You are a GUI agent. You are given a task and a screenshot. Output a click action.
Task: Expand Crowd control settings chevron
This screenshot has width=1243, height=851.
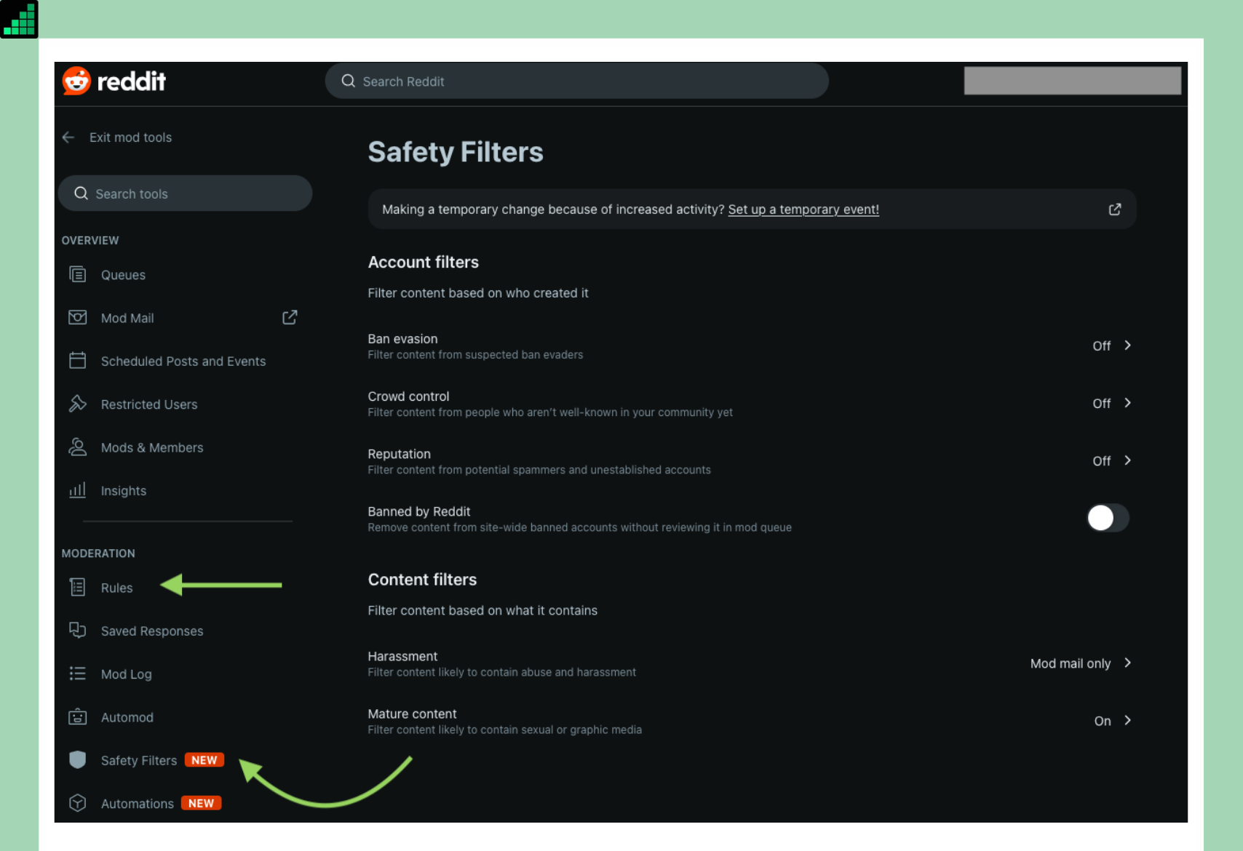tap(1127, 403)
